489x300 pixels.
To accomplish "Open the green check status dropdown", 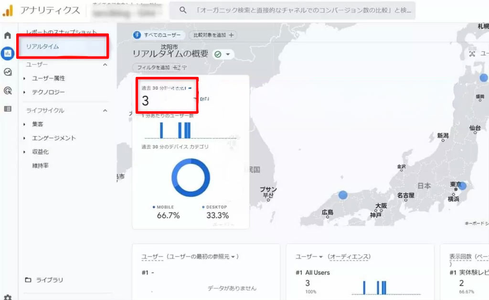I will (x=223, y=54).
